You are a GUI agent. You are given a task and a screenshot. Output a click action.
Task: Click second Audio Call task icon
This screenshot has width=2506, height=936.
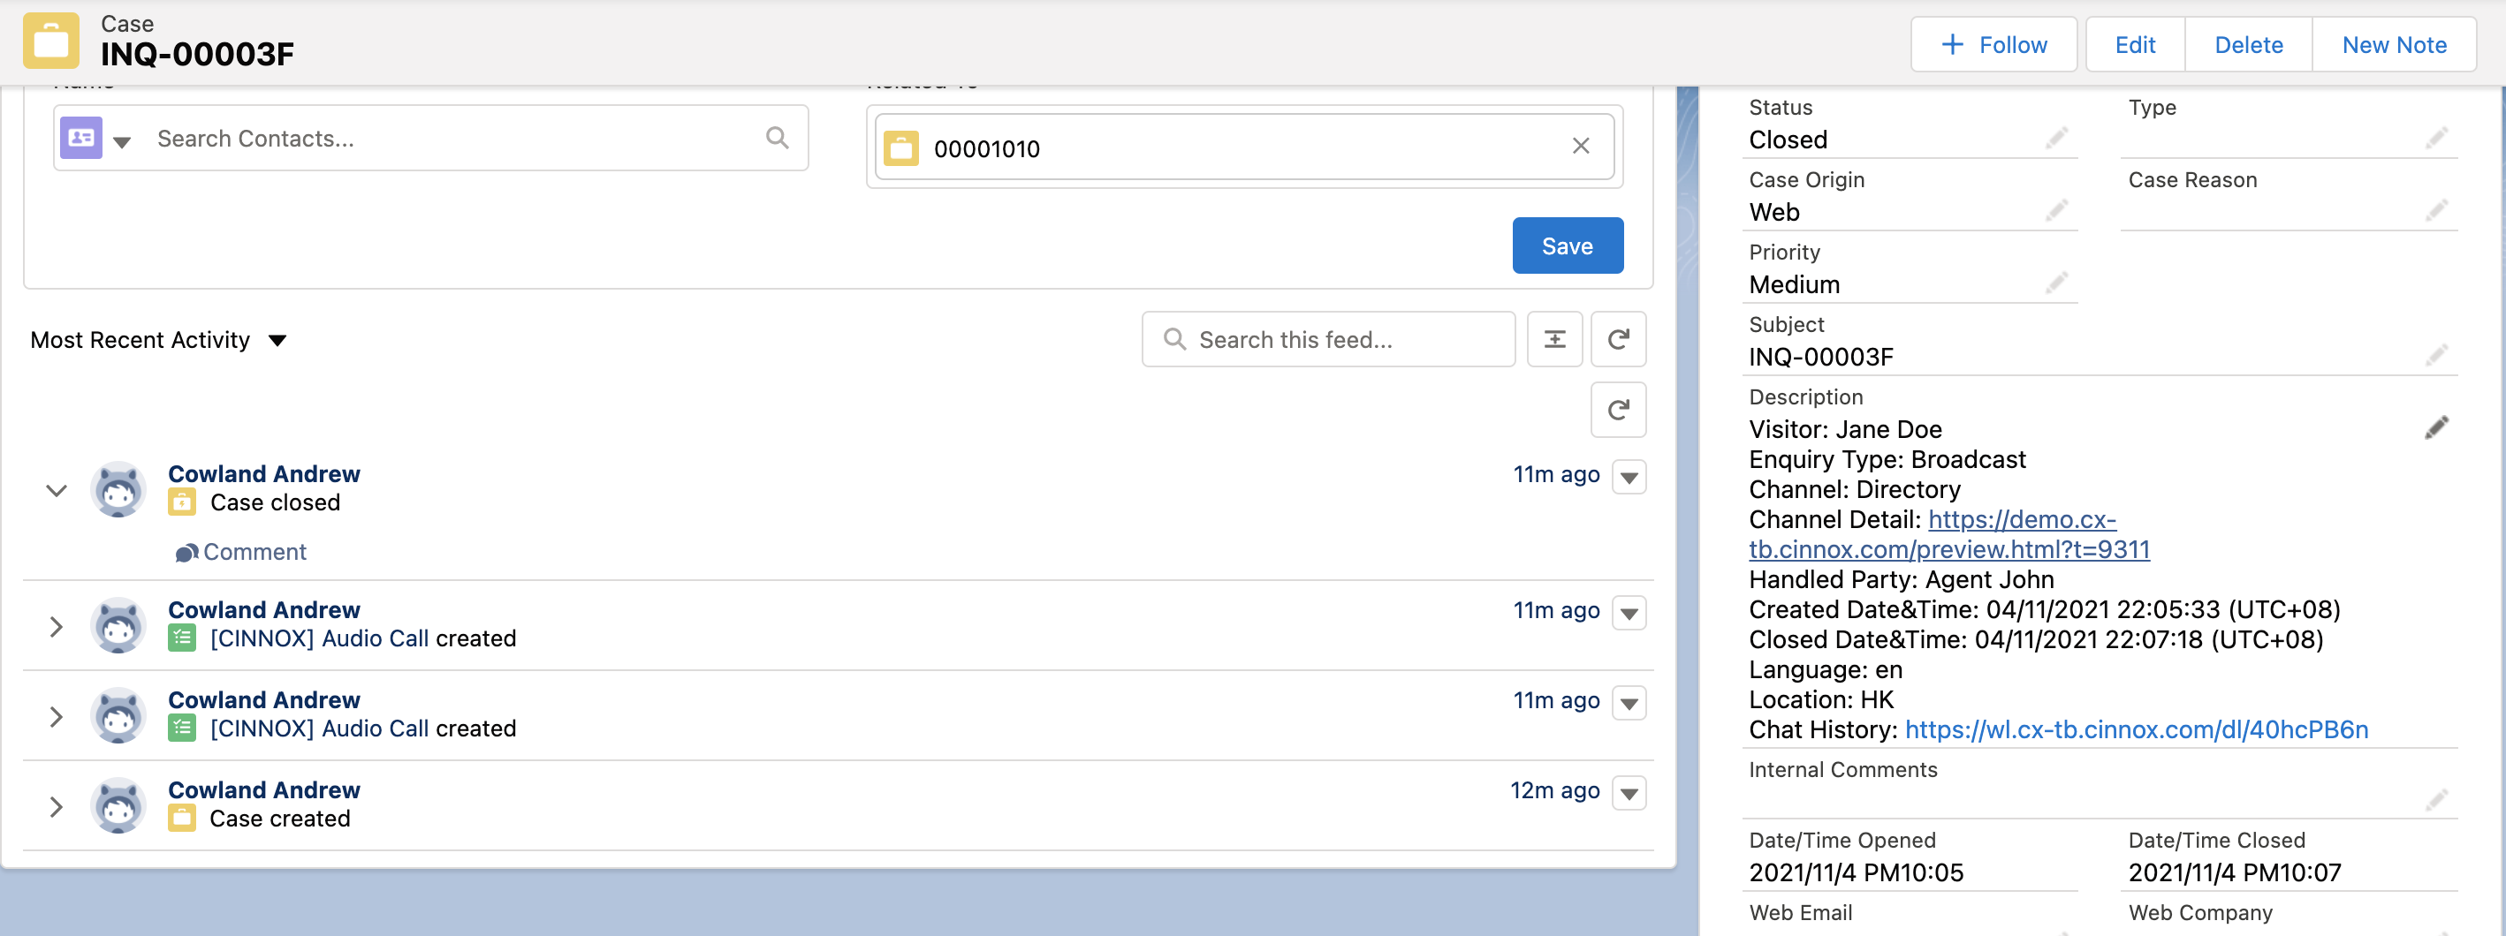(x=182, y=728)
